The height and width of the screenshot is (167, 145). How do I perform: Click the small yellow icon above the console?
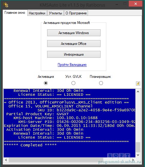click(138, 83)
